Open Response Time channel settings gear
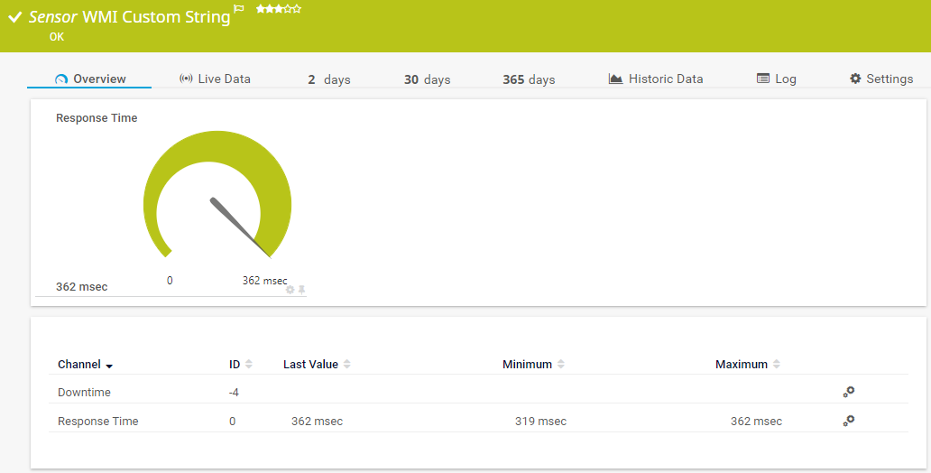 click(x=848, y=421)
